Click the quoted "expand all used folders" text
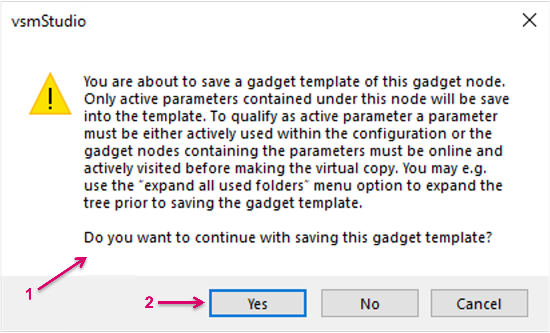This screenshot has width=550, height=333. point(224,186)
